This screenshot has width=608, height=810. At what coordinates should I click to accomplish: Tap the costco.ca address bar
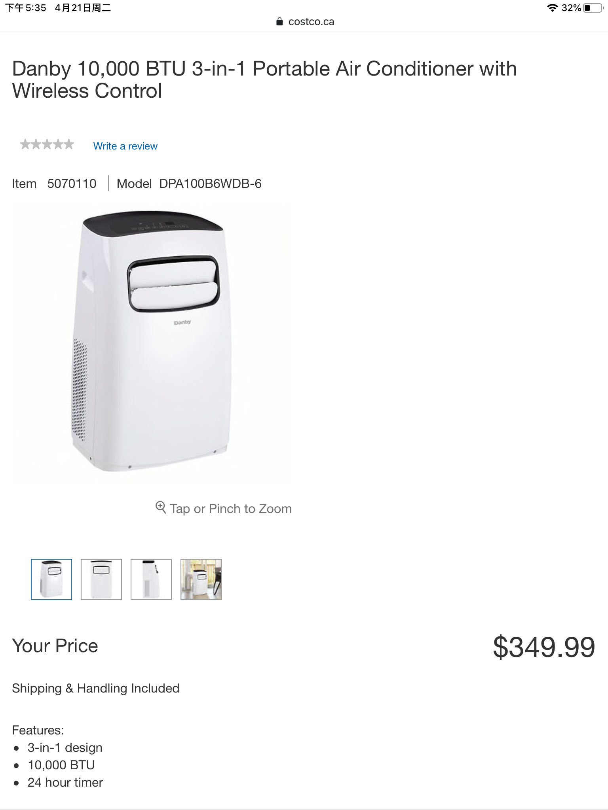[305, 22]
